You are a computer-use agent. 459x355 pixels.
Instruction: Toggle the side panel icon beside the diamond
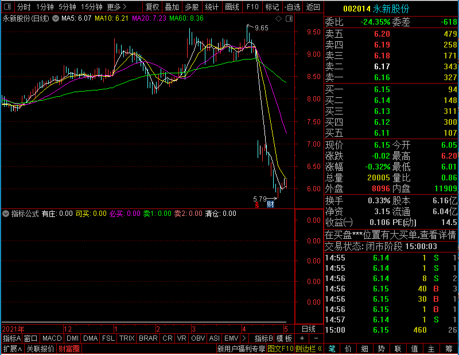pyautogui.click(x=289, y=19)
